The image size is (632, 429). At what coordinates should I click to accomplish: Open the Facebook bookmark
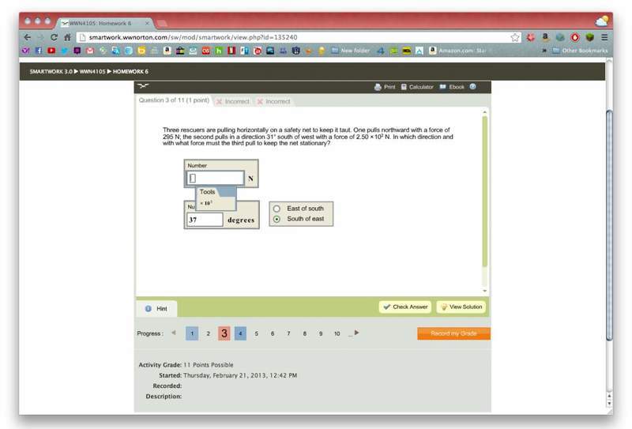click(x=39, y=51)
